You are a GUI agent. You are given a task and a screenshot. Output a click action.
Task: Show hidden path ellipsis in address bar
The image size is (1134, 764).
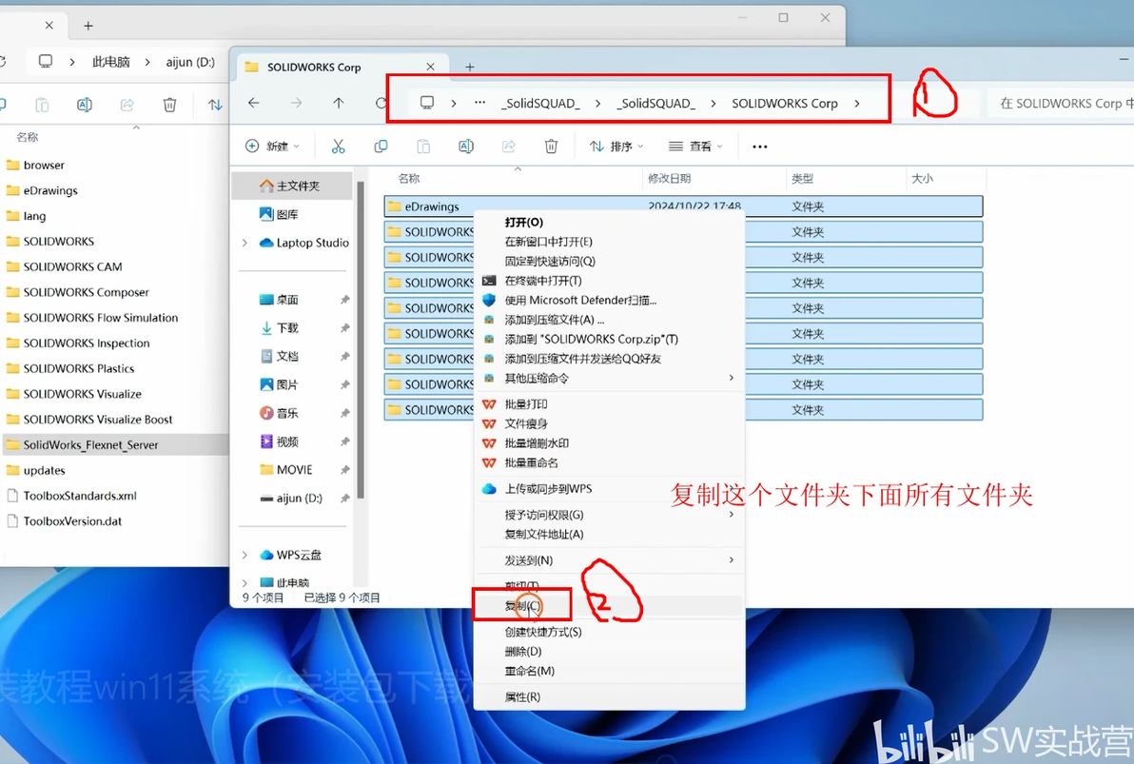tap(479, 103)
